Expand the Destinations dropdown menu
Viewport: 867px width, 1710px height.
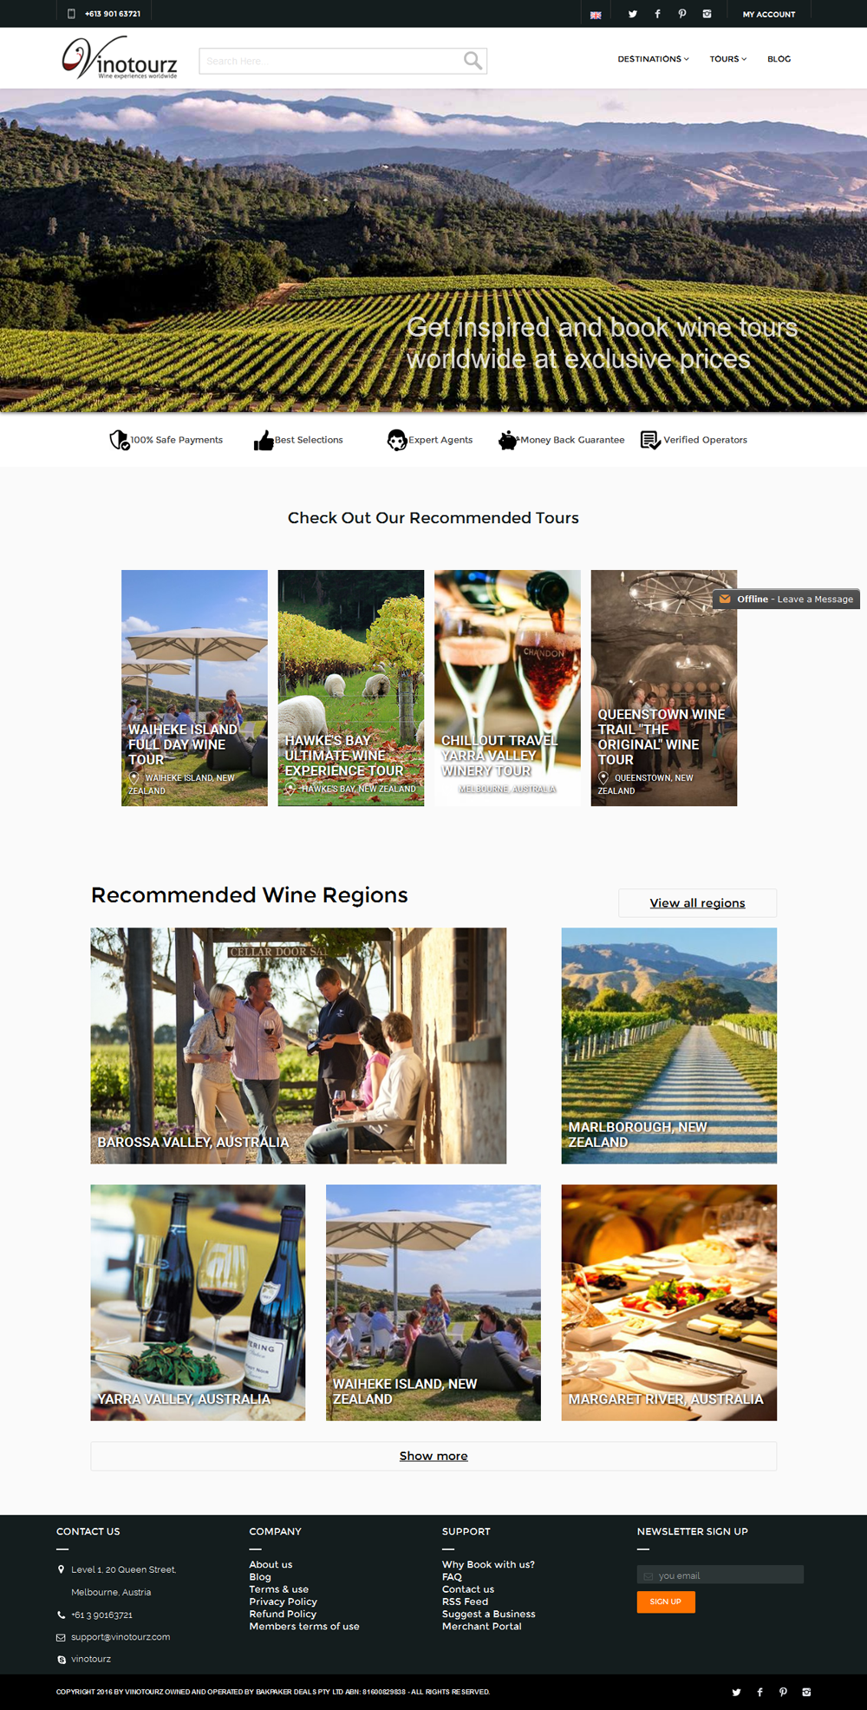(x=654, y=59)
